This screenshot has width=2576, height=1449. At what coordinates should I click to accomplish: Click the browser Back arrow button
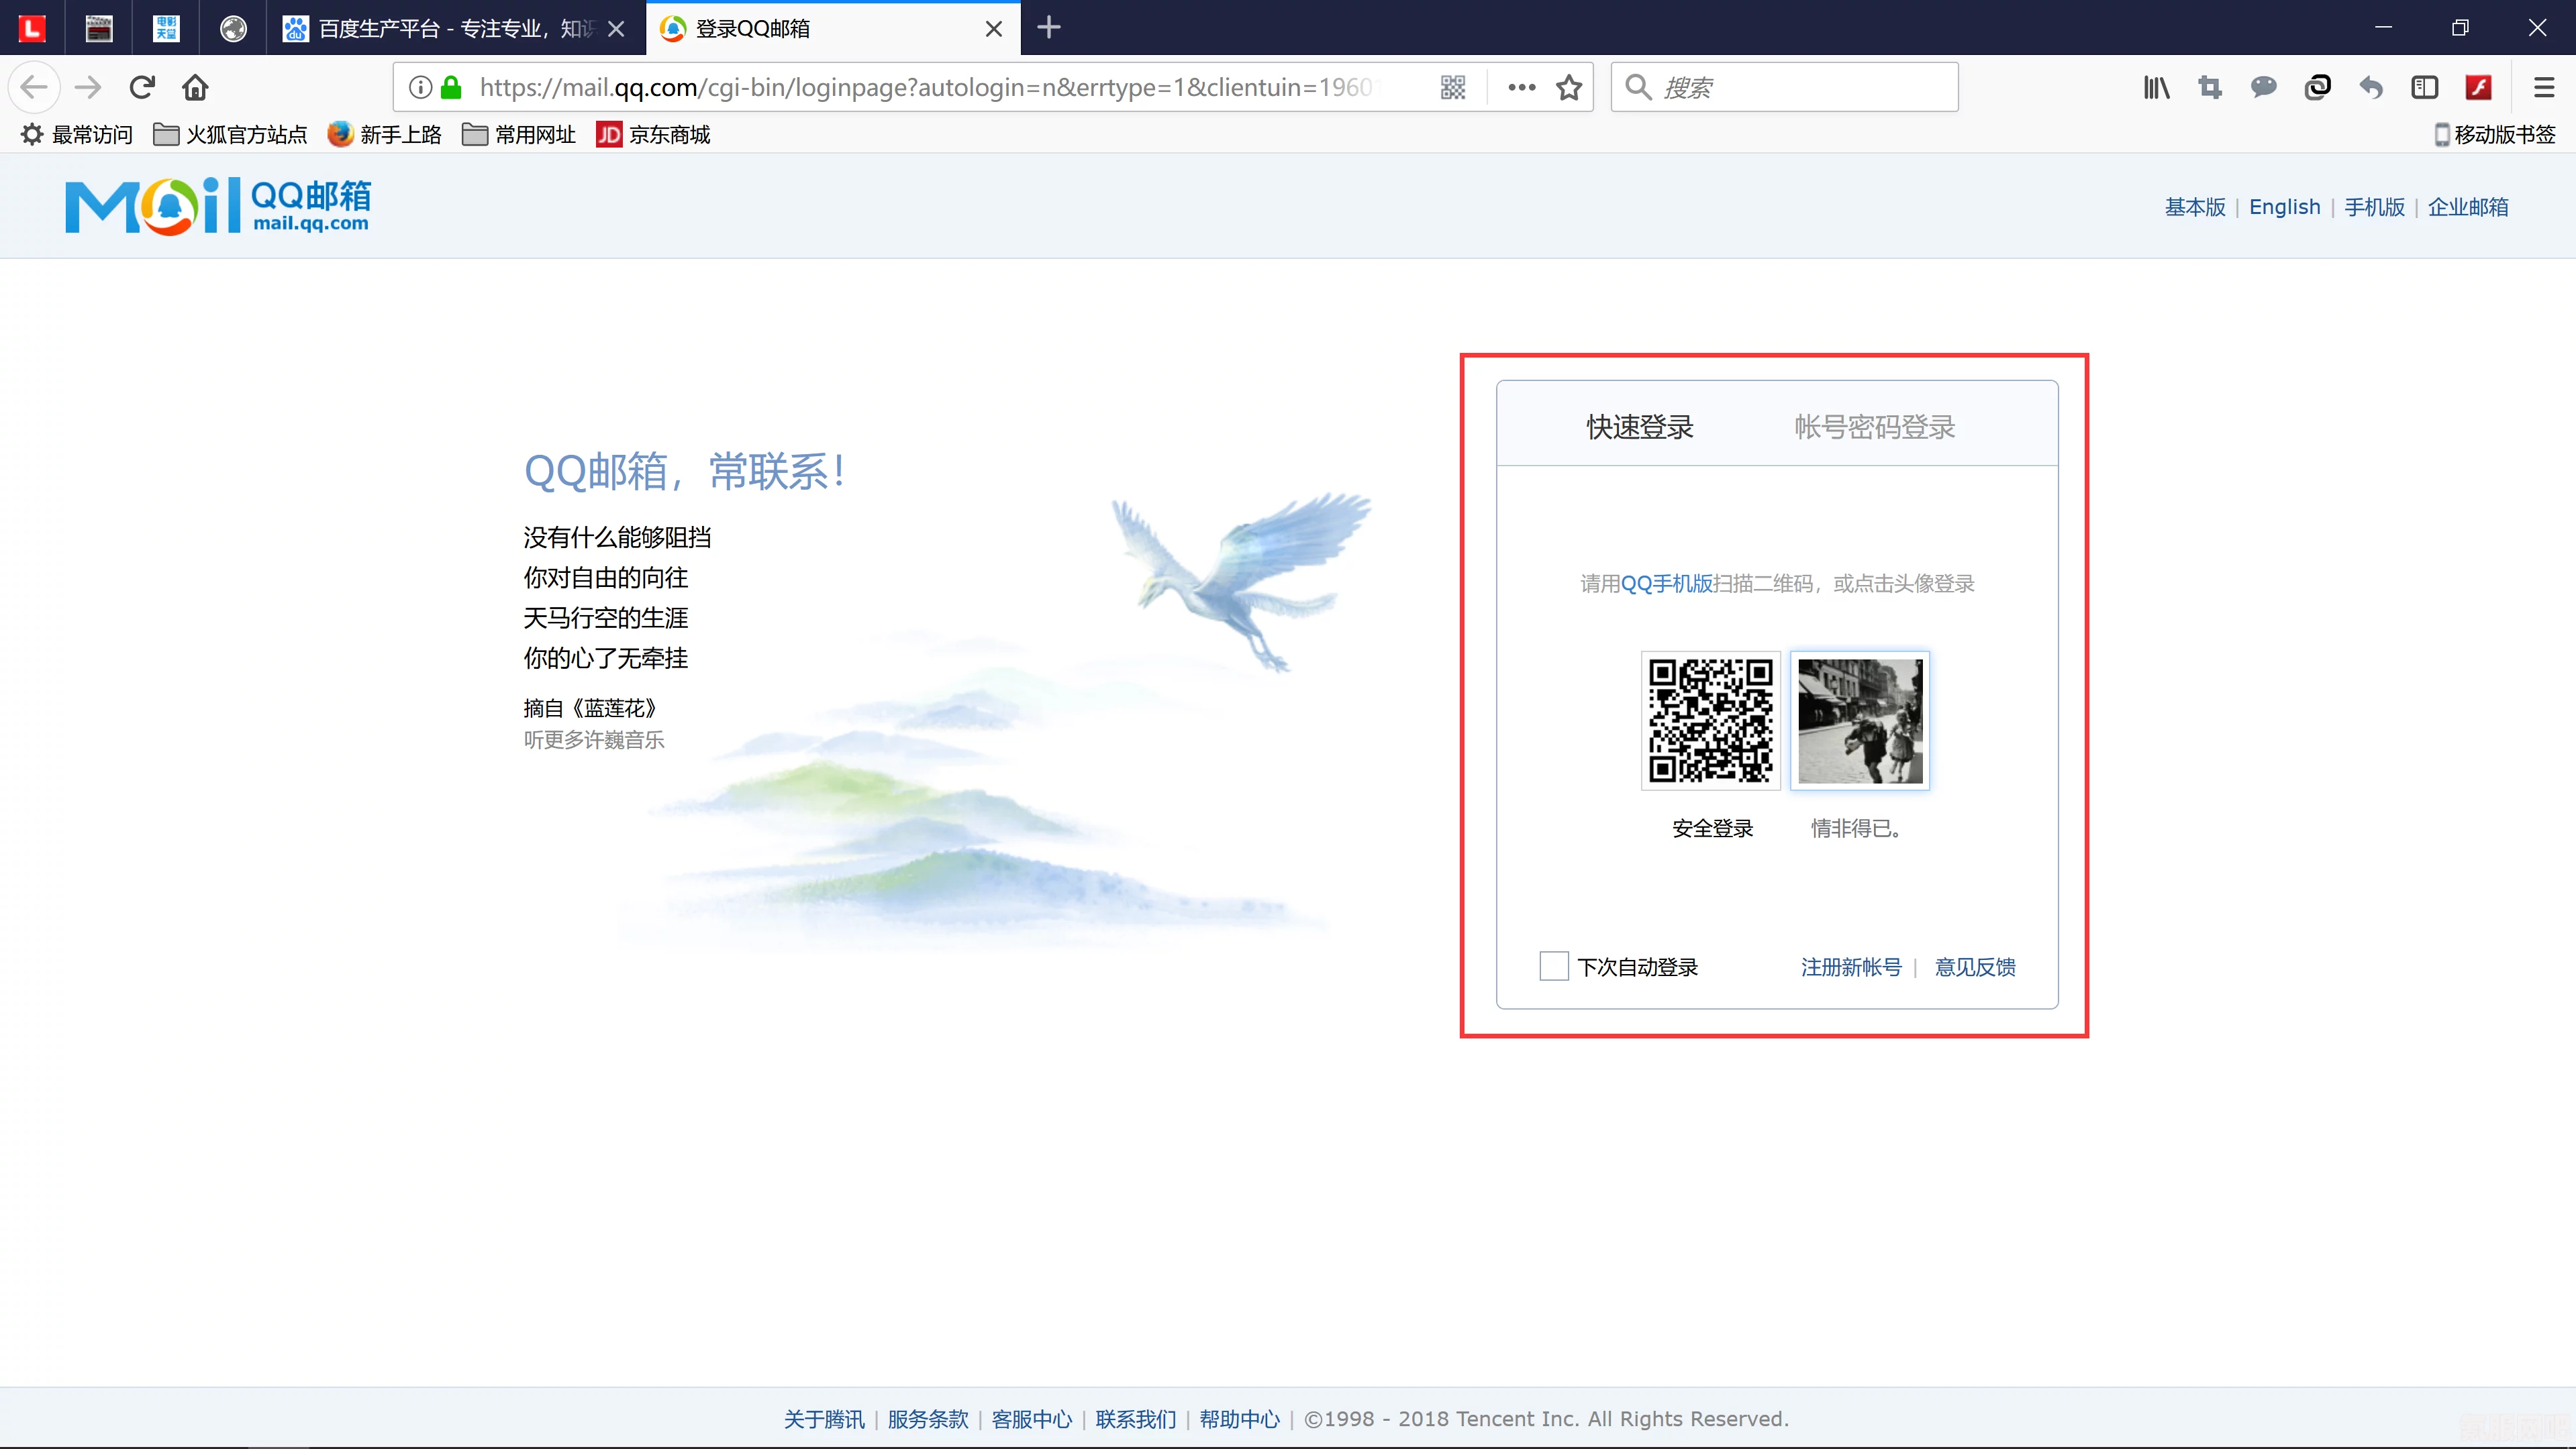34,88
